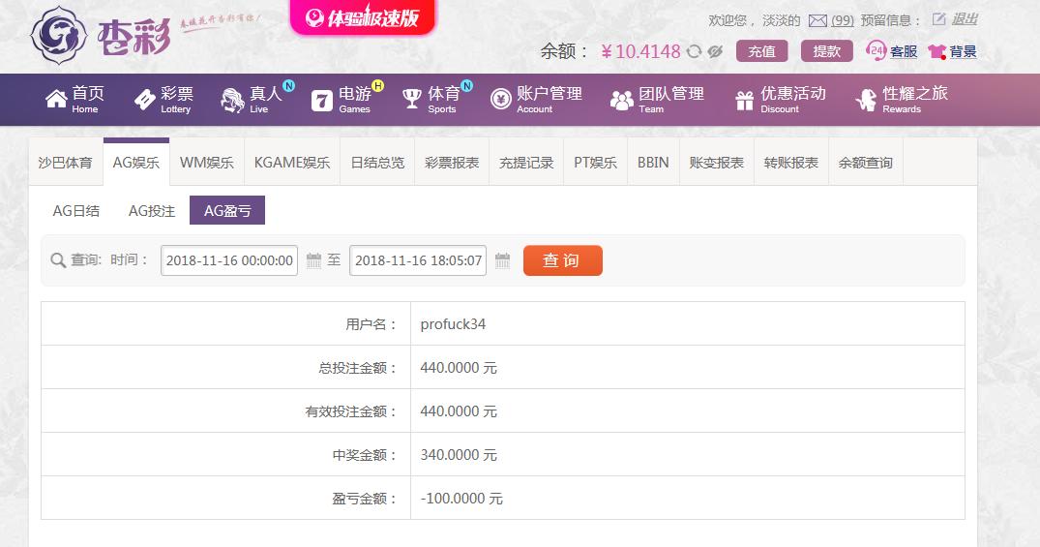Open the 彩票报表 tab
Image resolution: width=1040 pixels, height=547 pixels.
[452, 163]
